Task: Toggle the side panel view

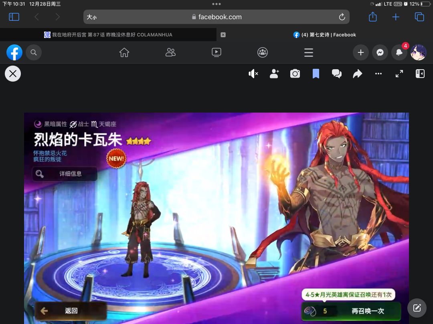Action: 420,74
